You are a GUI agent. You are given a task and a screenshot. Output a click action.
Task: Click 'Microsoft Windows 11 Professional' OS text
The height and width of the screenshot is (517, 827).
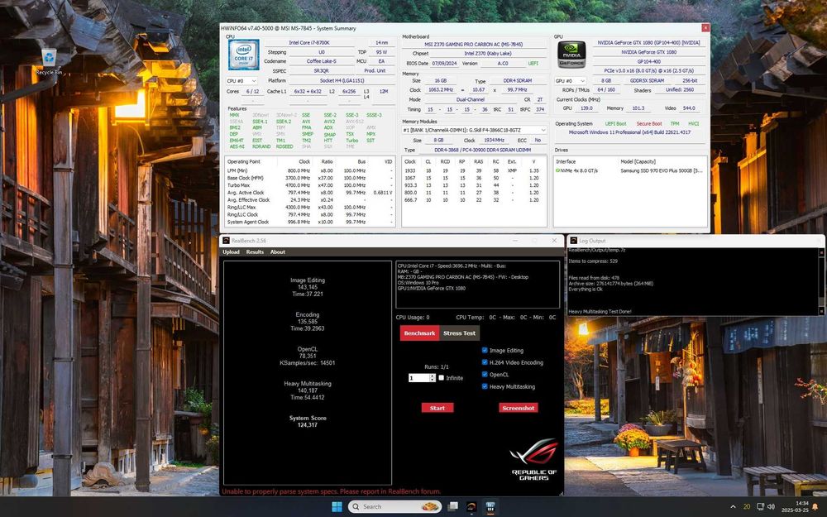(629, 132)
